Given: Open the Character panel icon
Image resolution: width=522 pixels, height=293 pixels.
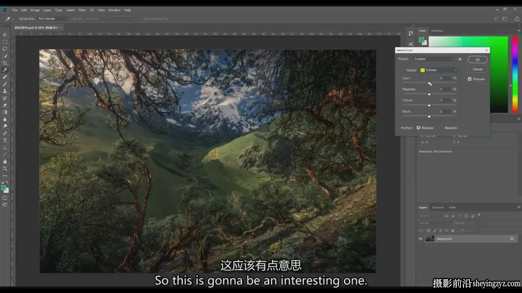Looking at the screenshot, I should point(411,44).
